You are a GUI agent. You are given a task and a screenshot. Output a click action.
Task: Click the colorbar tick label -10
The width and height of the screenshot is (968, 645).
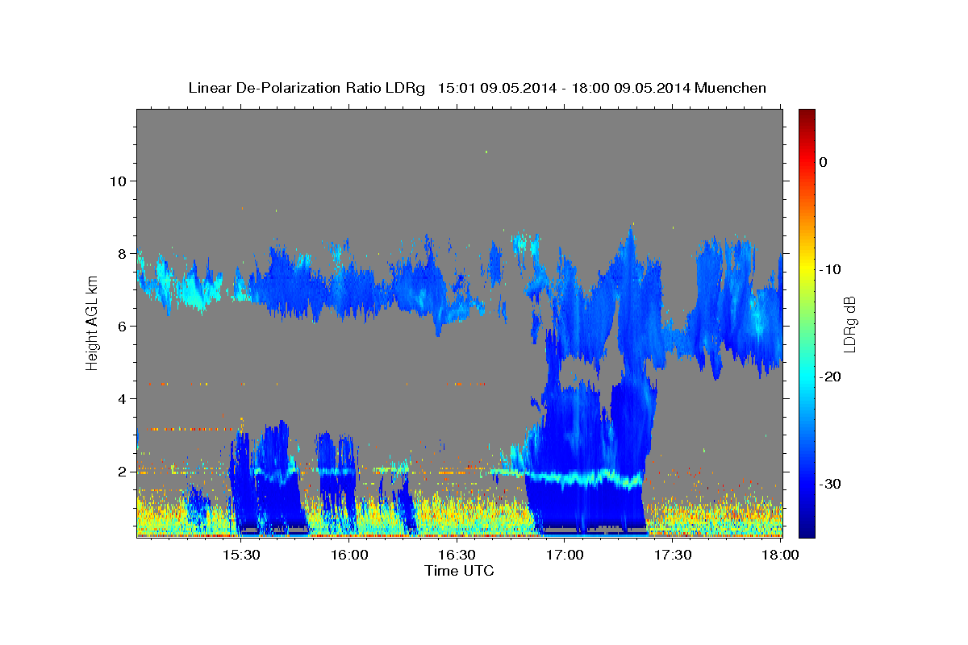830,268
